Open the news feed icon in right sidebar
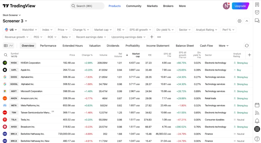This screenshot has width=261, height=143. click(x=257, y=113)
